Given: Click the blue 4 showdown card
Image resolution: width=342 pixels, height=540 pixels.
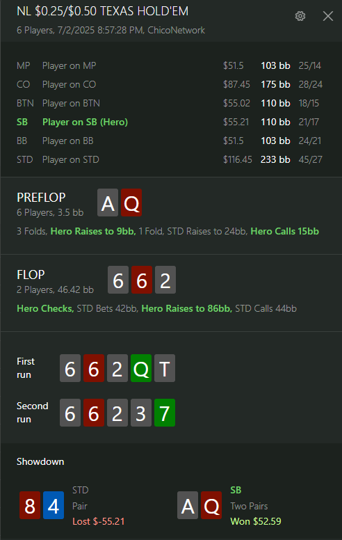Looking at the screenshot, I should click(54, 505).
